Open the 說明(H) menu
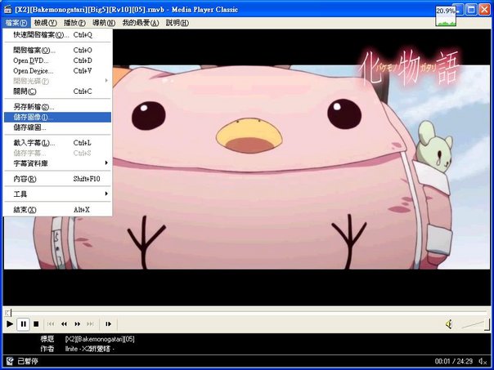494x370 pixels. coord(177,23)
